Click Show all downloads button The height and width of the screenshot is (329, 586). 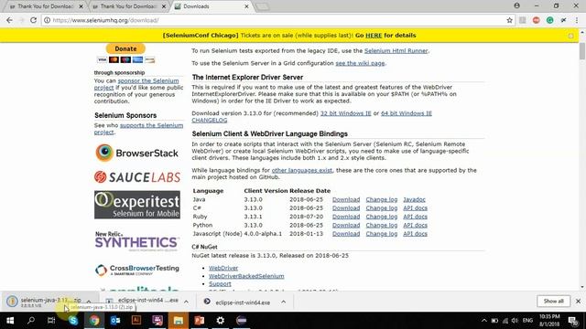click(x=553, y=301)
